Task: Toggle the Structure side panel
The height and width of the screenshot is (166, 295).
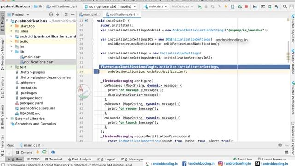Action: click(2, 87)
